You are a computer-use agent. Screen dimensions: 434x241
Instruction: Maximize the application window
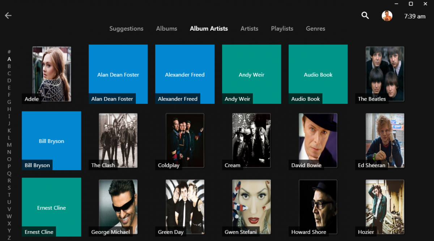pyautogui.click(x=411, y=4)
